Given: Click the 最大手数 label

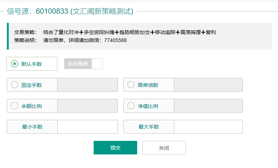Looking at the screenshot, I should point(149,127).
